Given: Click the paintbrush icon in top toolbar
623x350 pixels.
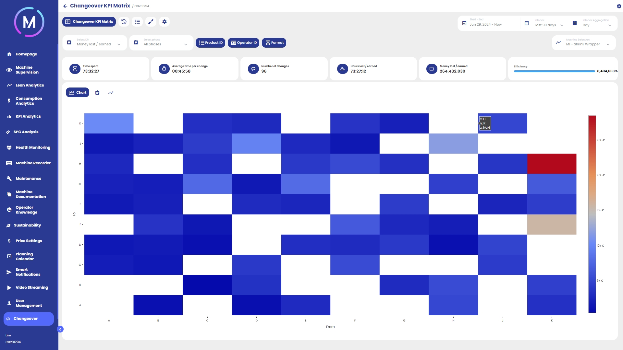Looking at the screenshot, I should tap(151, 22).
